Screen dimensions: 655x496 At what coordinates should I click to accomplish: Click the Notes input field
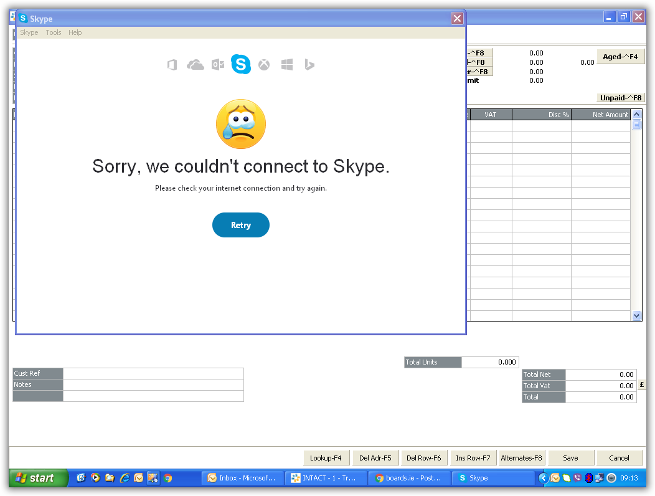pyautogui.click(x=153, y=384)
